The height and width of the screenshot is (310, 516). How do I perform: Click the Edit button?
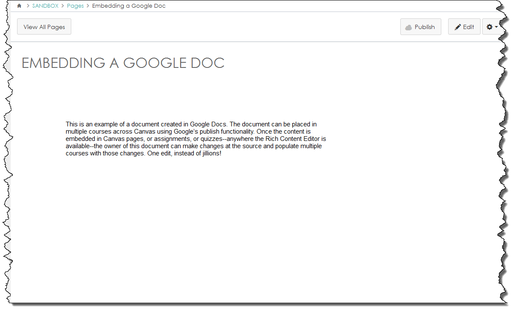(x=464, y=26)
